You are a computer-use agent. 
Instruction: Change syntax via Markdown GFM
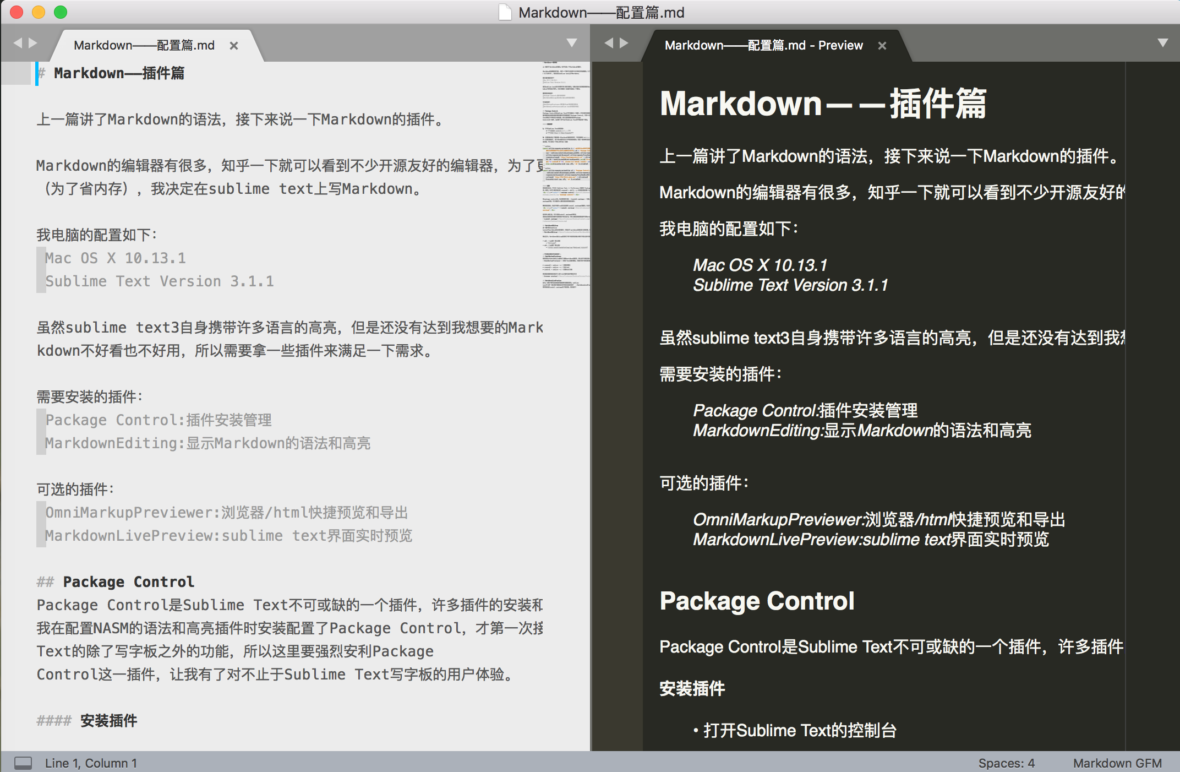1117,763
